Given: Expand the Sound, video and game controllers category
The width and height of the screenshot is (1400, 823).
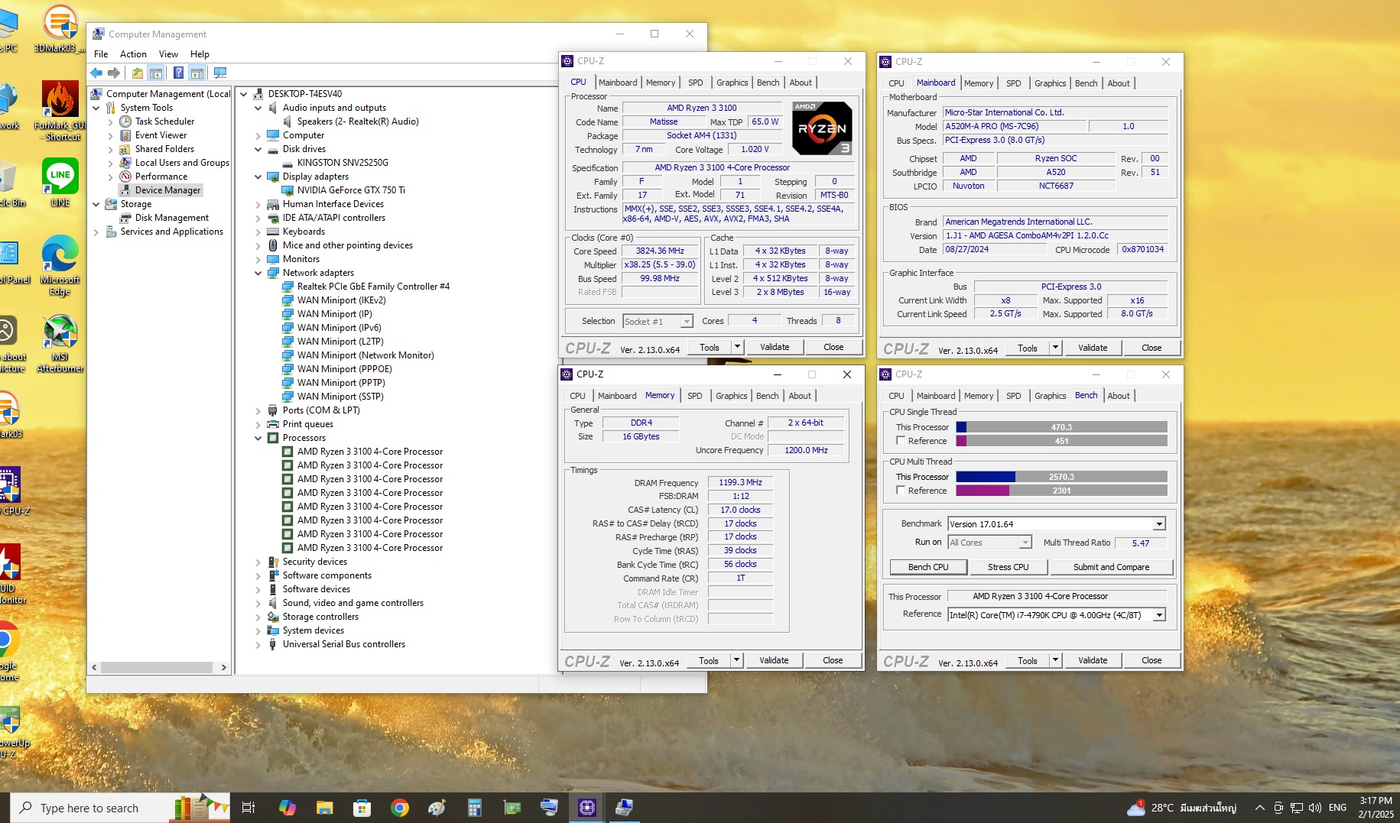Looking at the screenshot, I should pyautogui.click(x=258, y=603).
